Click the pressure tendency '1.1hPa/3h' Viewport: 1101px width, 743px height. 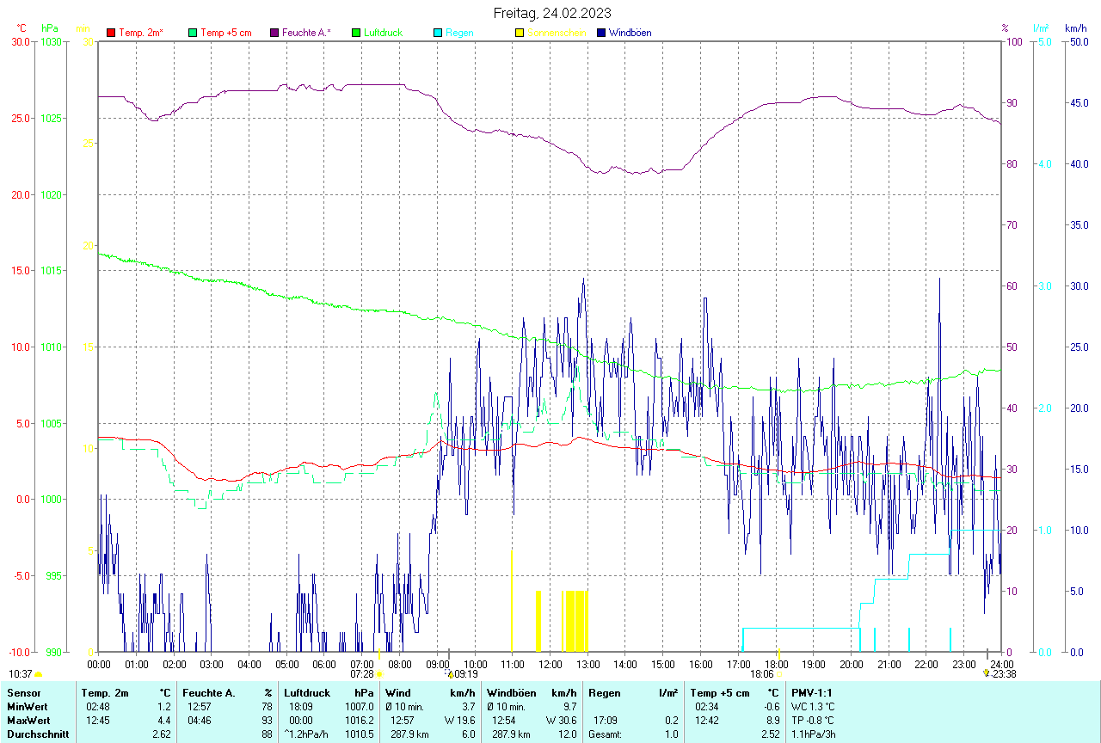tap(814, 734)
